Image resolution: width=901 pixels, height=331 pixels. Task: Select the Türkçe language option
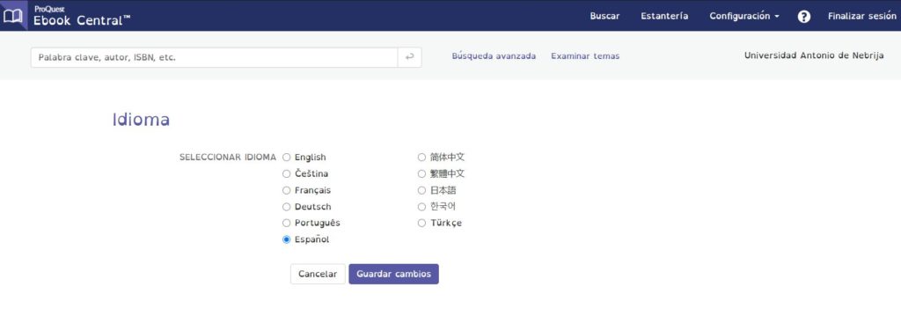[421, 223]
